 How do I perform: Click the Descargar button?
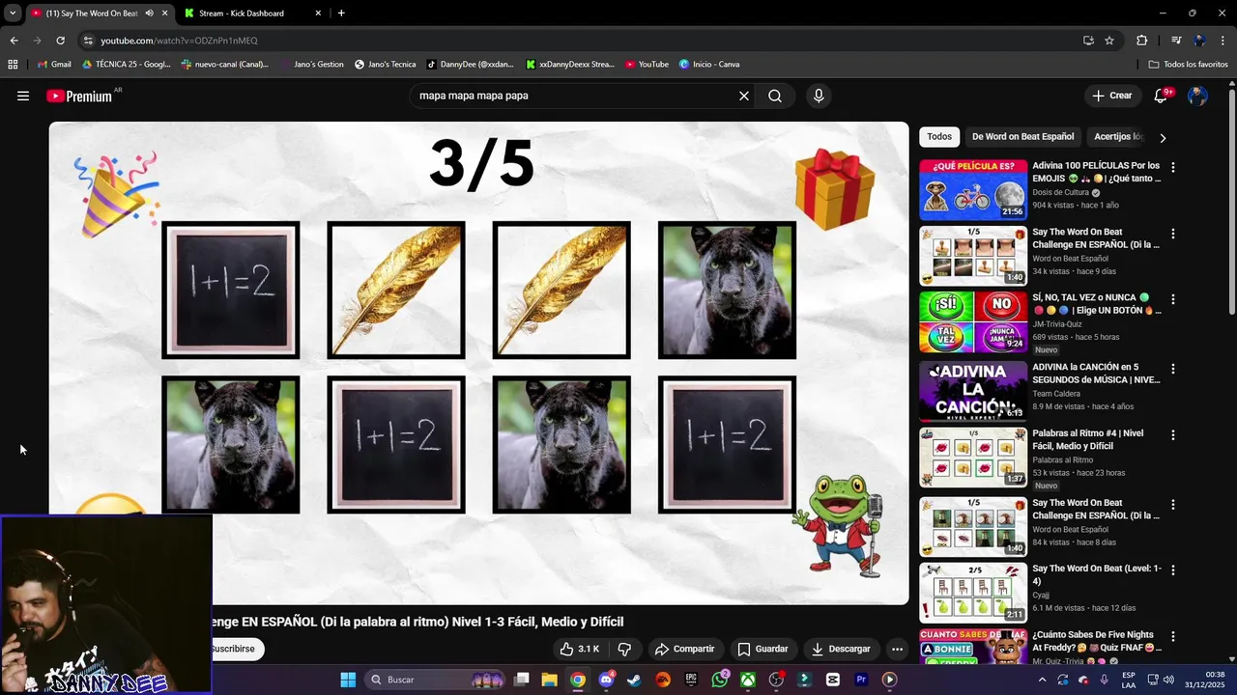841,649
